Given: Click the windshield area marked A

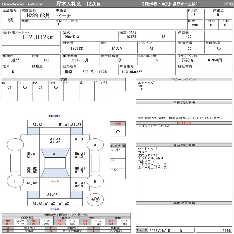Looking at the screenshot, I should tap(54, 154).
